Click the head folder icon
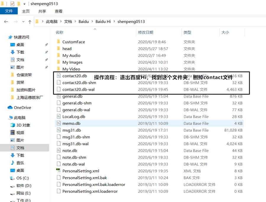This screenshot has height=202, width=266. coord(58,49)
